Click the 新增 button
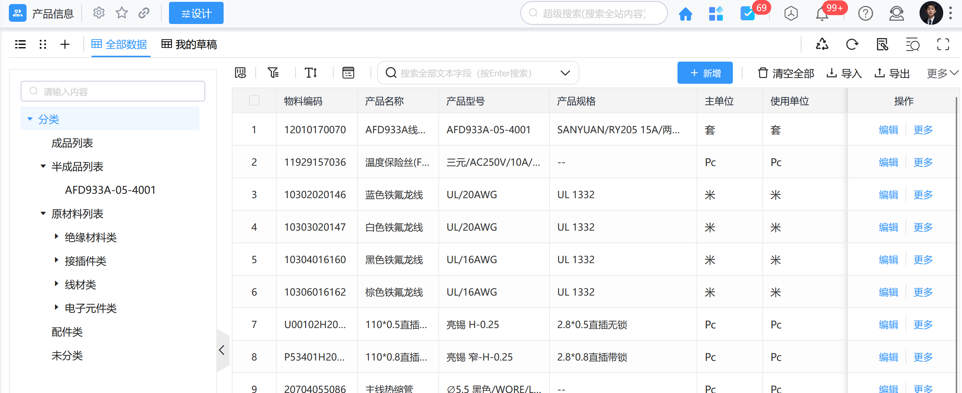This screenshot has height=393, width=962. 705,73
